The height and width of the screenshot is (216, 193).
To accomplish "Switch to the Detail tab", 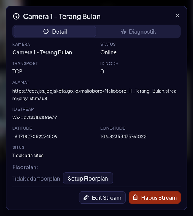I will click(x=55, y=32).
